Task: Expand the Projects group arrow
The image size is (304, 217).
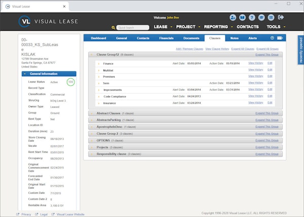Action: pyautogui.click(x=92, y=147)
